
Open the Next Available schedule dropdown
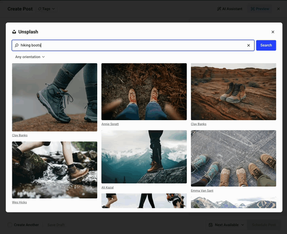(x=226, y=225)
